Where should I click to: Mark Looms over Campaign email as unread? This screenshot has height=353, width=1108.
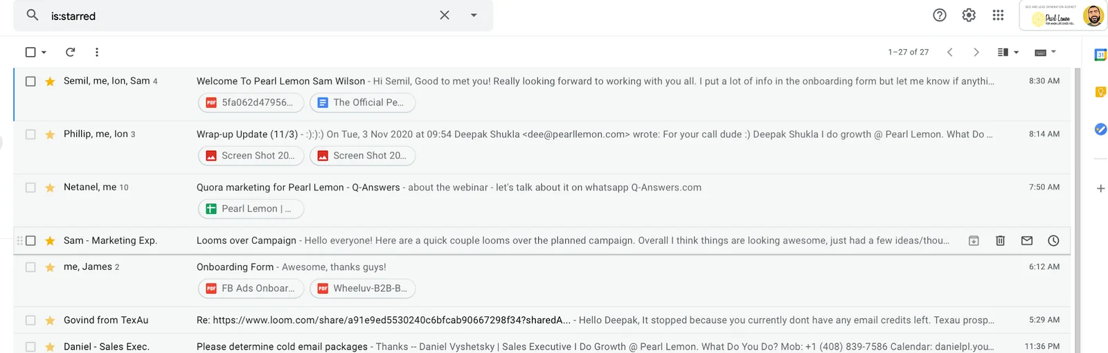point(1027,241)
